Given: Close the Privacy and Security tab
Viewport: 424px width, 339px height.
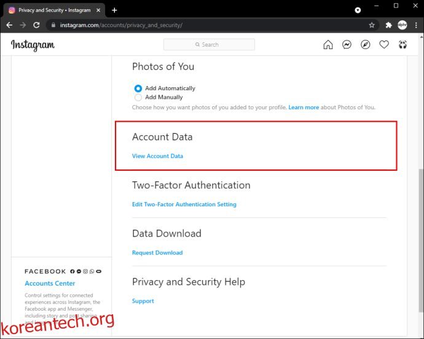Looking at the screenshot, I should [x=98, y=10].
